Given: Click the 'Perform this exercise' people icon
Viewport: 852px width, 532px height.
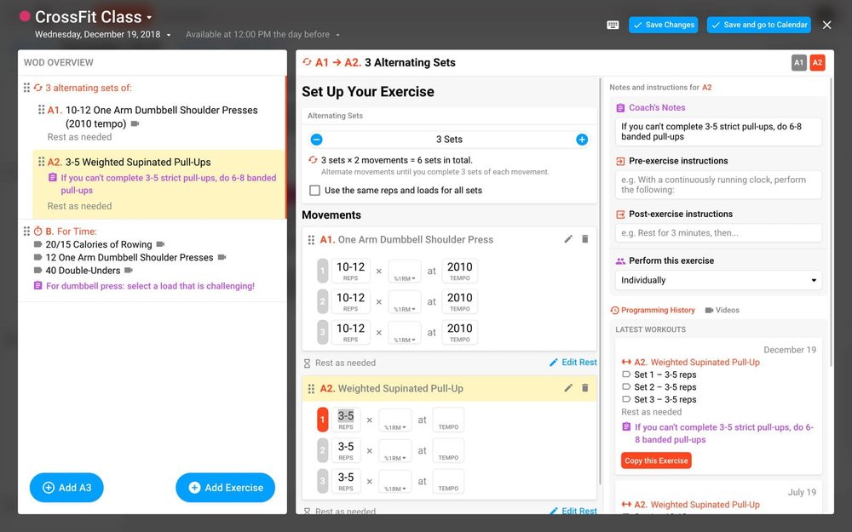Looking at the screenshot, I should [620, 261].
